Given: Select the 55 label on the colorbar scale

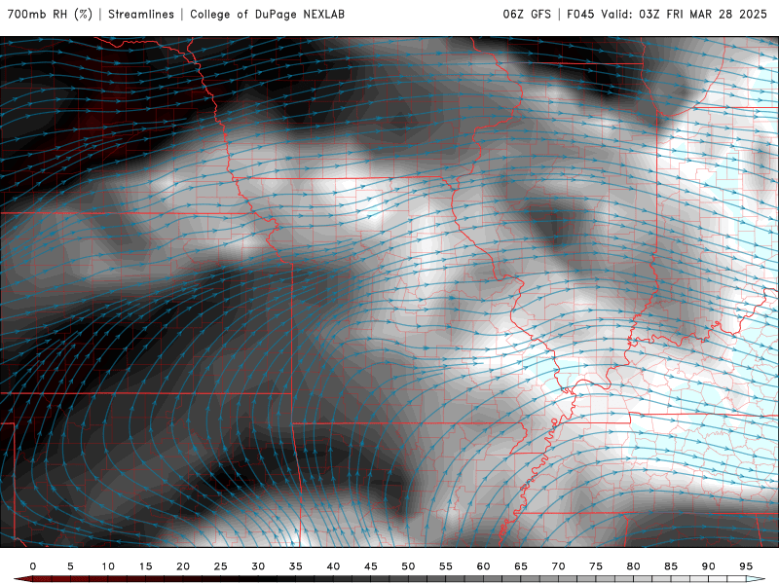Looking at the screenshot, I should pos(446,566).
